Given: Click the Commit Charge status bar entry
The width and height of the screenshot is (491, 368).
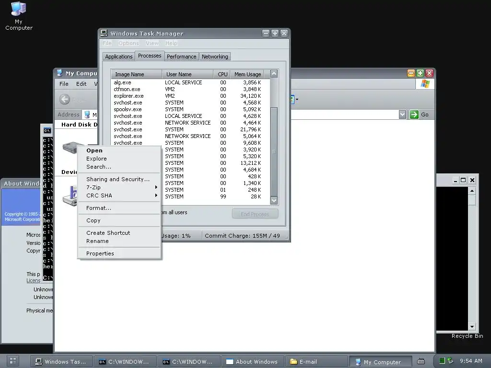Looking at the screenshot, I should pos(242,236).
